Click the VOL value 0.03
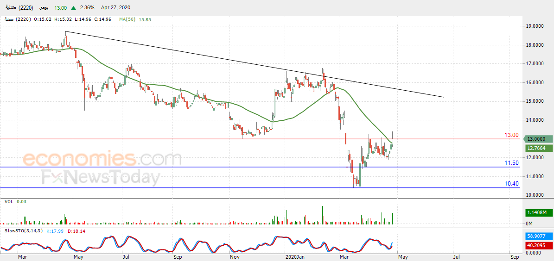Viewport: 554px width, 261px height. [21, 201]
